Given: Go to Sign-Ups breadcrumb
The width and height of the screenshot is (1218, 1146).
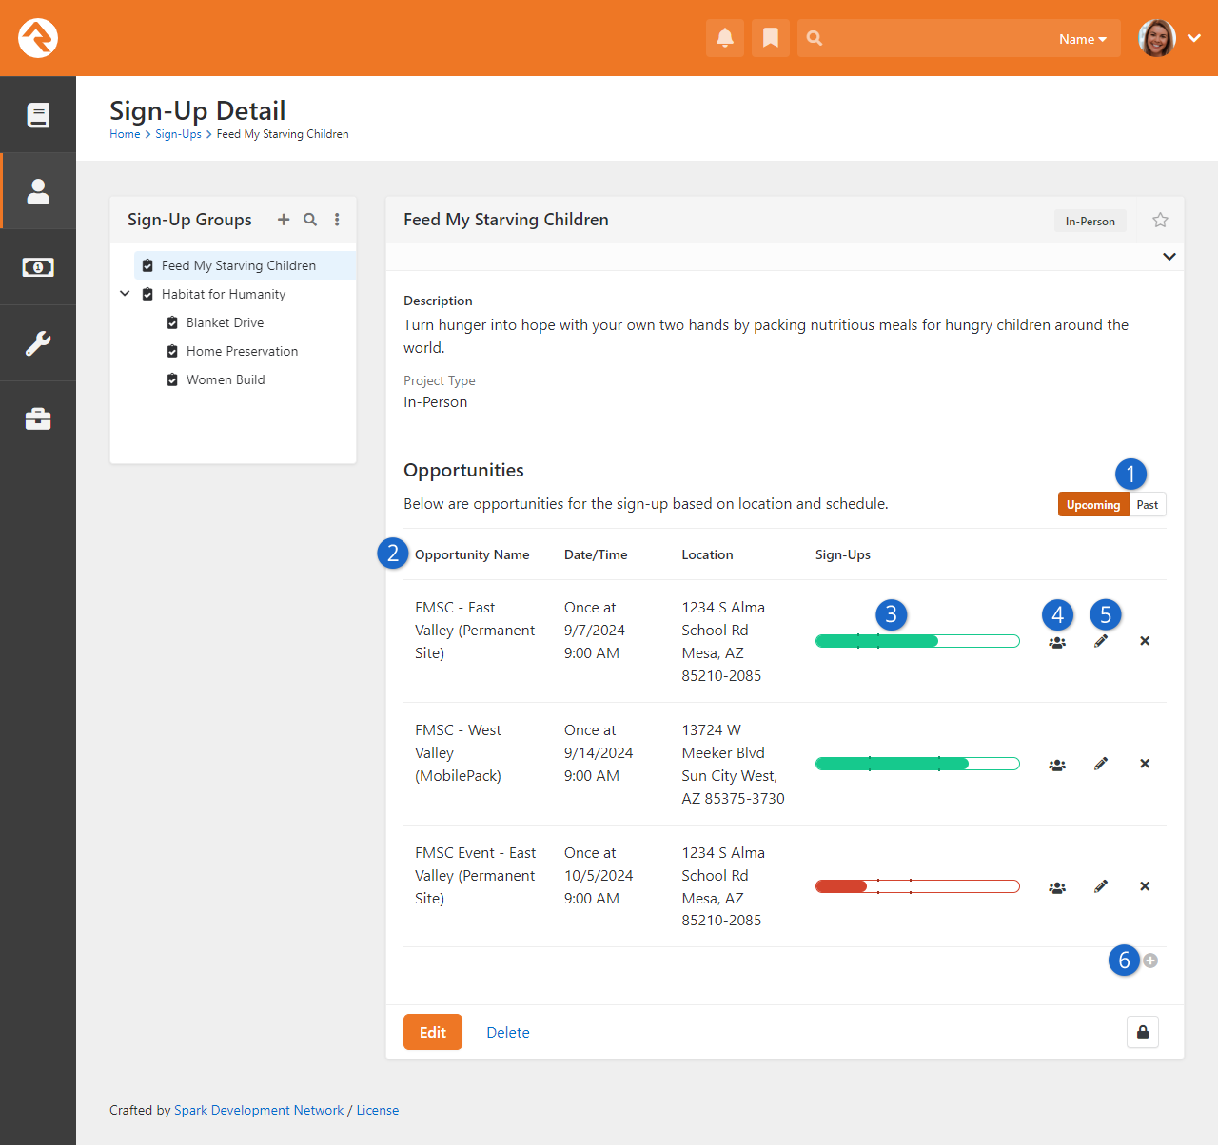Looking at the screenshot, I should pos(178,134).
